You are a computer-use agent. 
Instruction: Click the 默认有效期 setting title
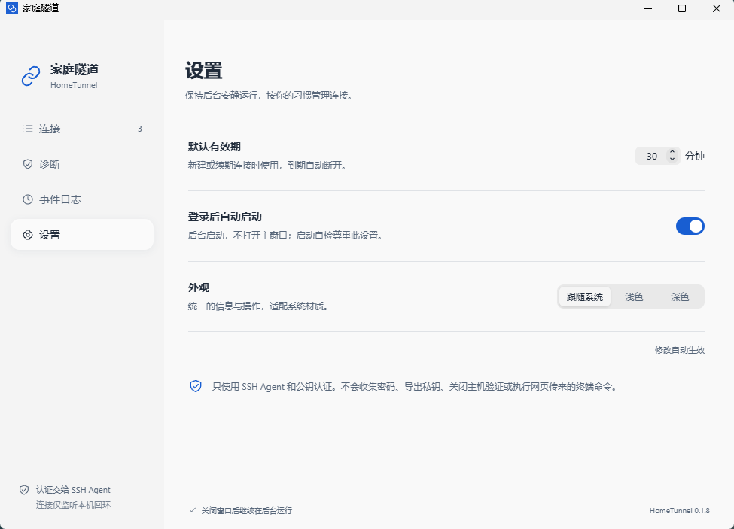(215, 147)
